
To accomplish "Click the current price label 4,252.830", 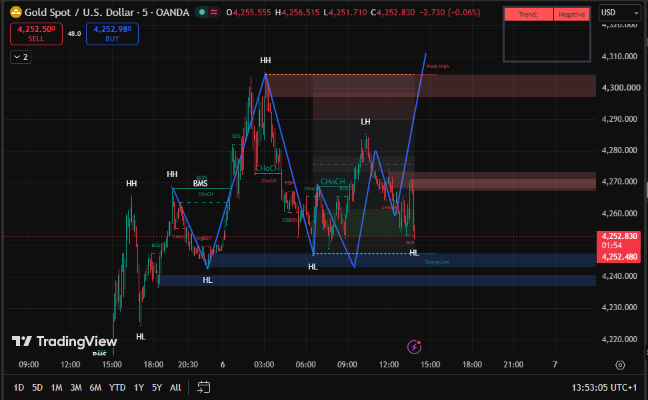I will [x=619, y=236].
